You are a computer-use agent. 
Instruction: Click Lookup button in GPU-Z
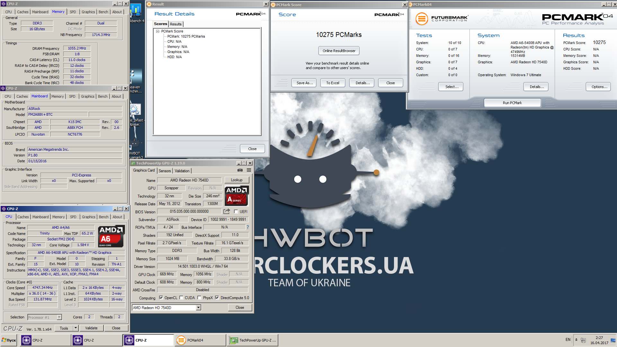click(237, 180)
